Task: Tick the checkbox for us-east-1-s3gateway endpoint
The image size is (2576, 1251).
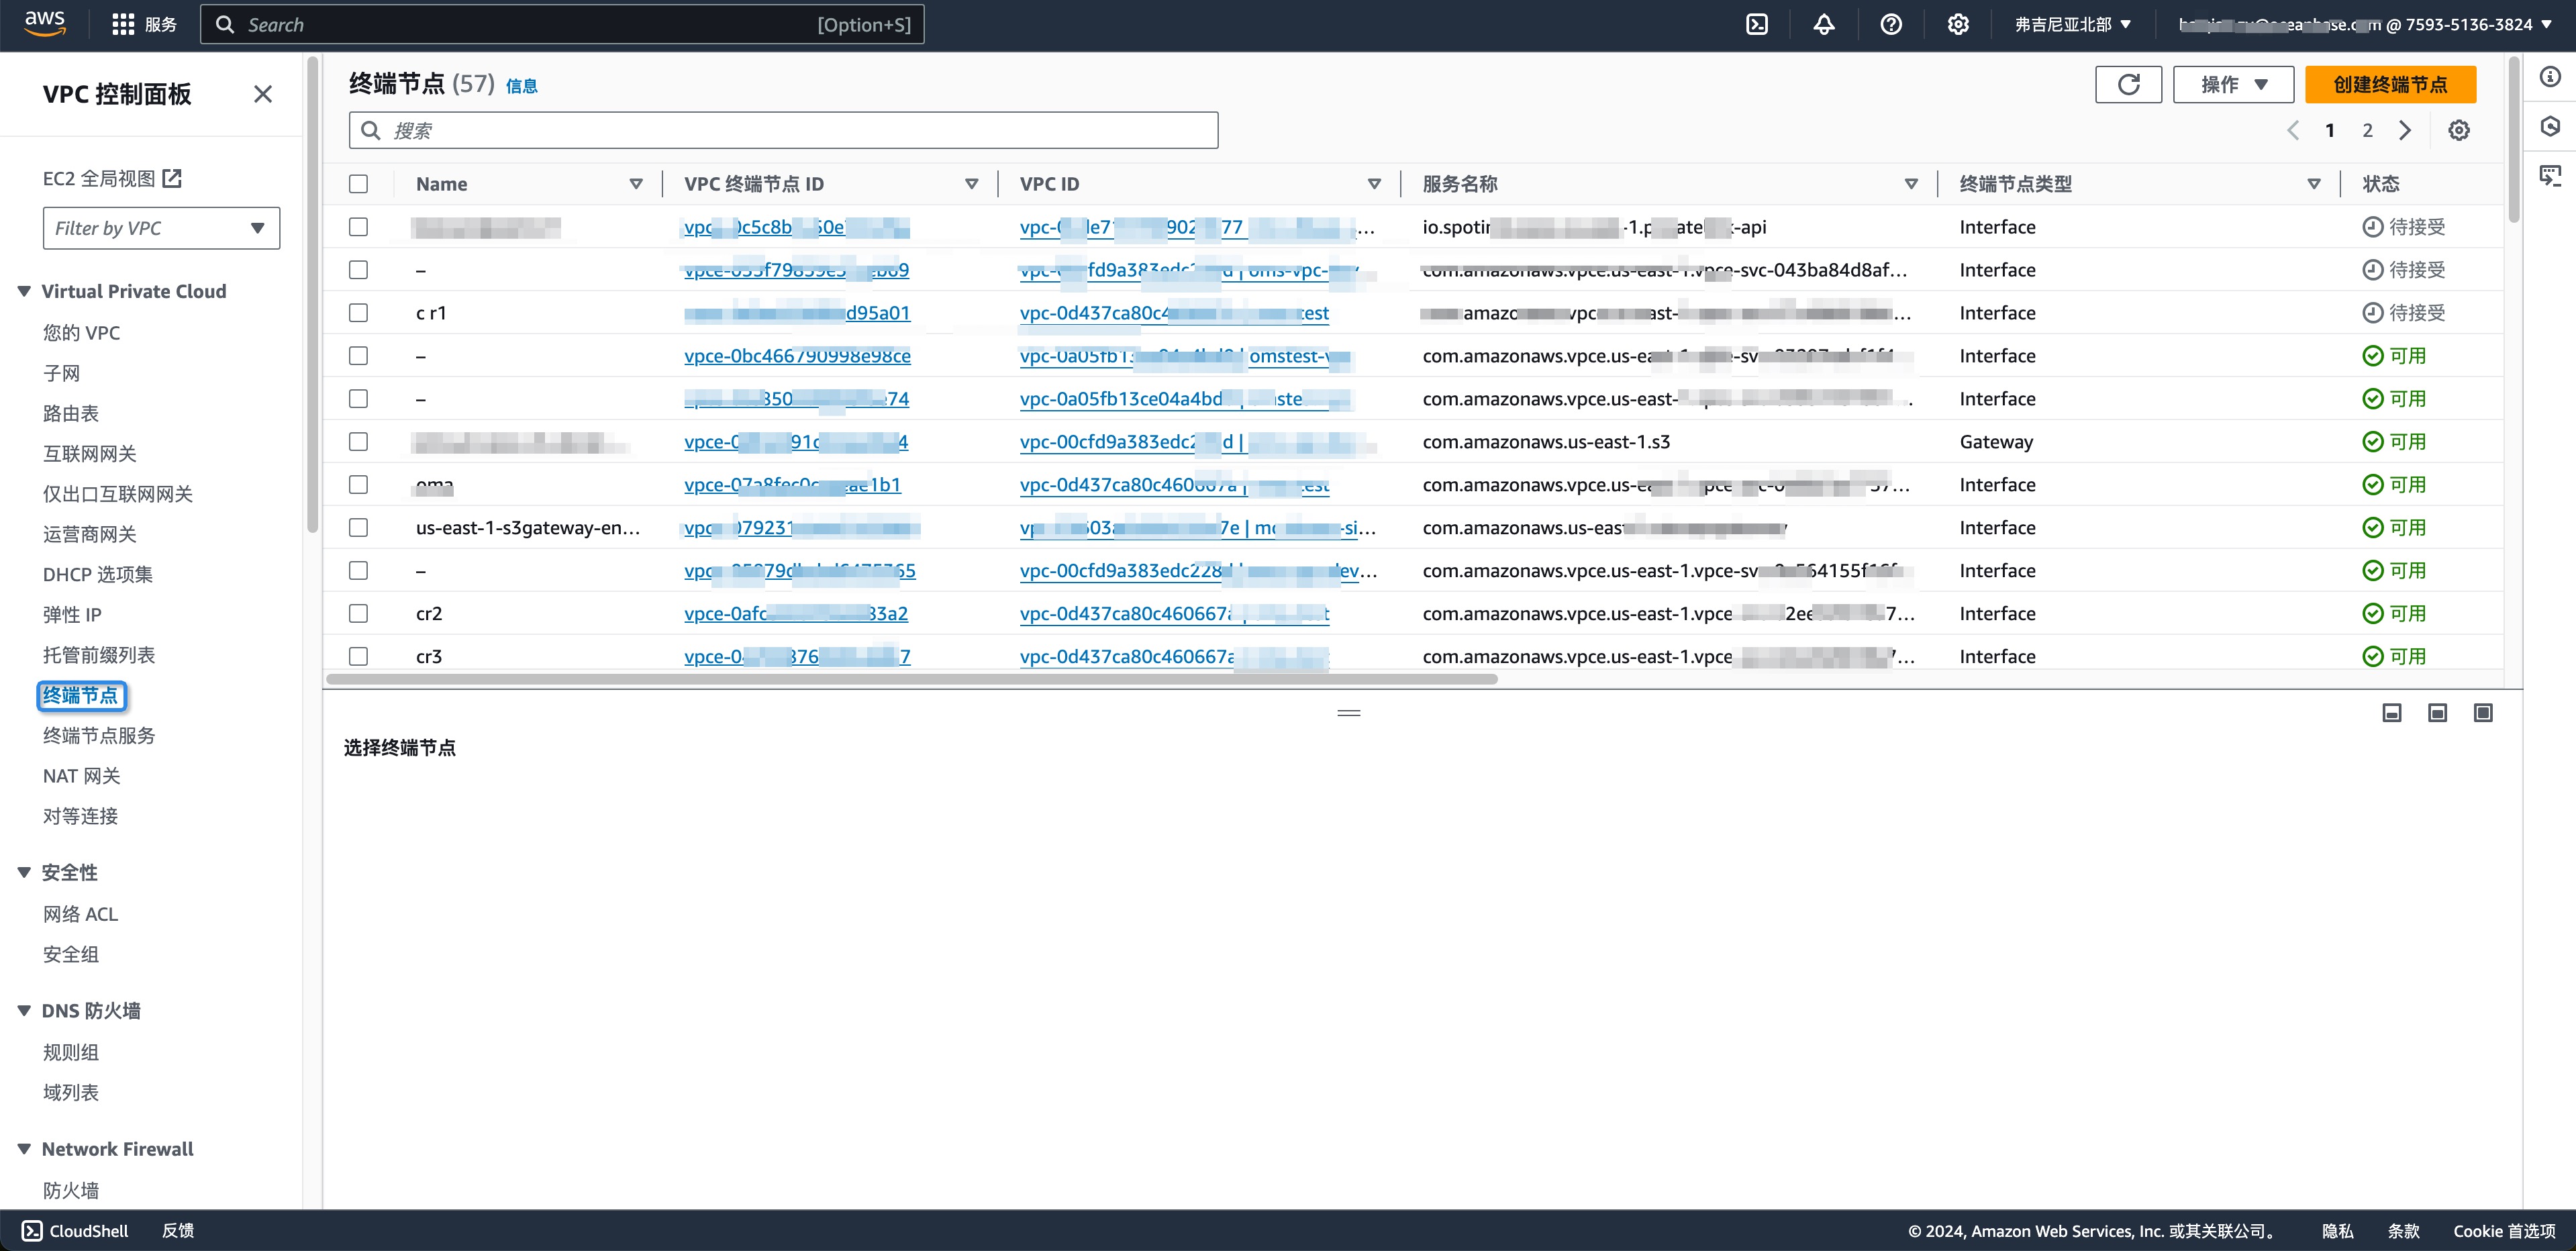Action: point(358,527)
